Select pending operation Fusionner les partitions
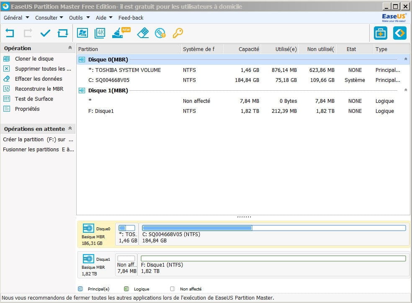412x303 pixels. coord(38,150)
